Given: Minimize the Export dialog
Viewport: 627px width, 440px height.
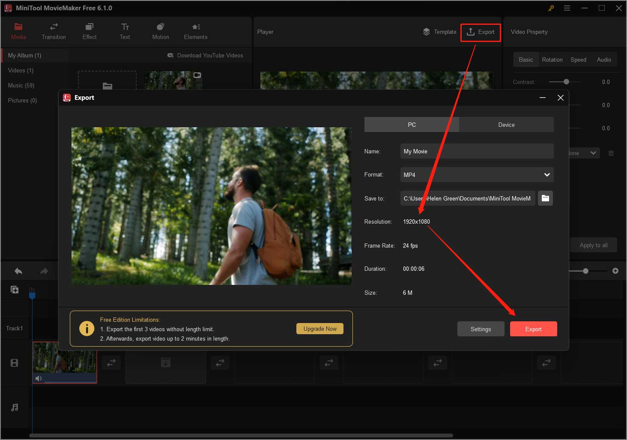Looking at the screenshot, I should coord(543,98).
